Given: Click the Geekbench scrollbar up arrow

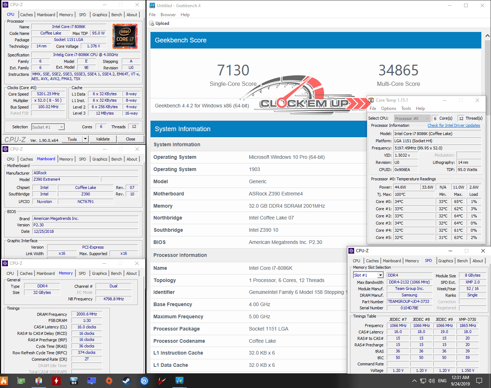Looking at the screenshot, I should [487, 36].
